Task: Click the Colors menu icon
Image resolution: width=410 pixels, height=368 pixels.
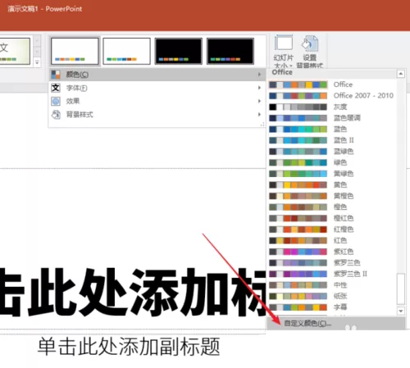Action: pos(56,75)
